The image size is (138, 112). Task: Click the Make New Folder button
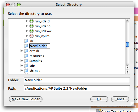(x=26, y=99)
